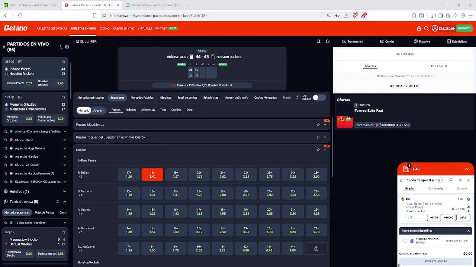The width and height of the screenshot is (476, 267).
Task: Add +2500 to the stake
Action: pos(434,218)
